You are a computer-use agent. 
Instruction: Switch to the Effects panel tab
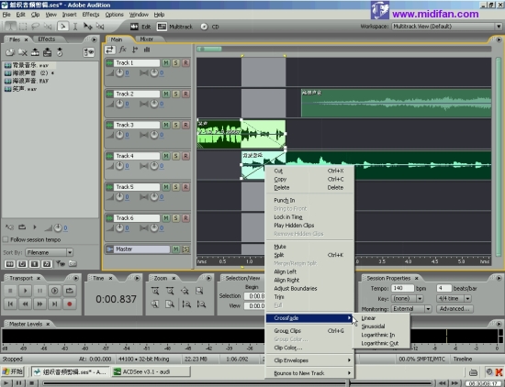pyautogui.click(x=47, y=39)
